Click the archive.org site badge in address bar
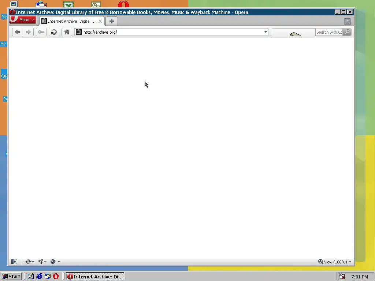375x281 pixels. click(x=79, y=32)
